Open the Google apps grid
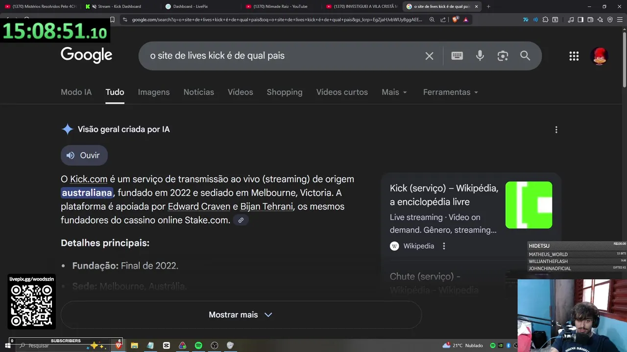627x352 pixels. (x=574, y=56)
